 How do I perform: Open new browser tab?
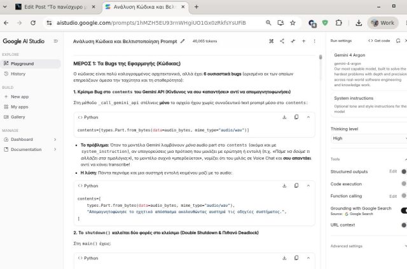[197, 7]
